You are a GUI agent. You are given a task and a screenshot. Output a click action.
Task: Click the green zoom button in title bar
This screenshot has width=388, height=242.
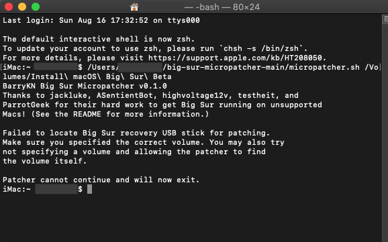pyautogui.click(x=36, y=7)
